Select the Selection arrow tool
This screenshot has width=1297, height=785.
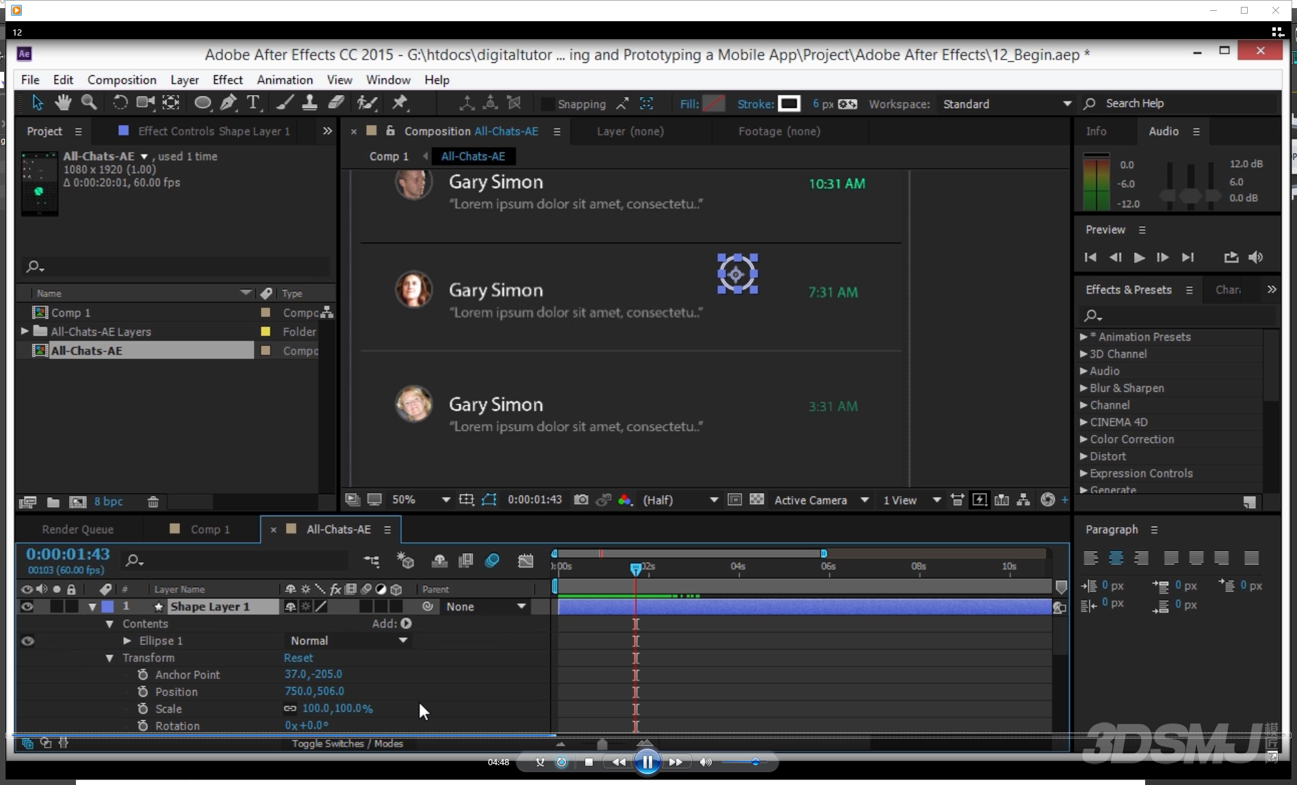tap(37, 103)
